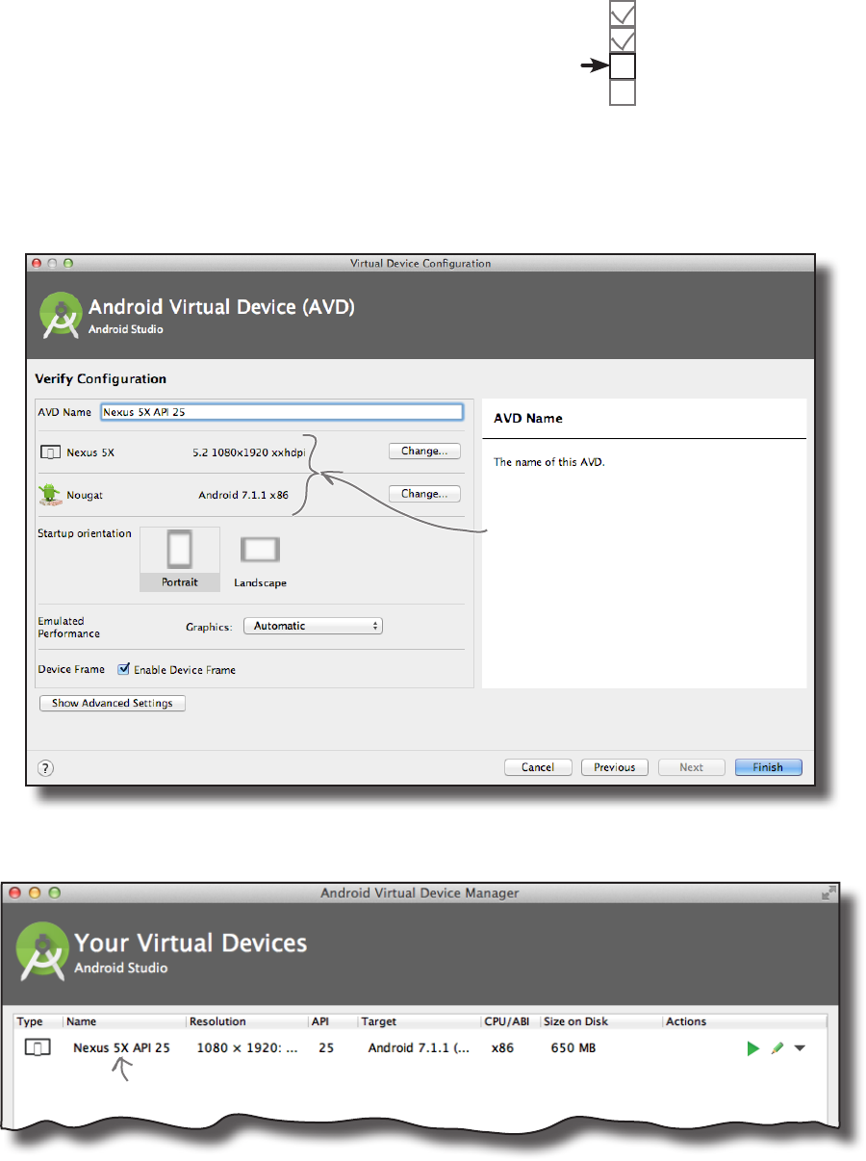Open the Graphics Automatic dropdown

pyautogui.click(x=313, y=626)
